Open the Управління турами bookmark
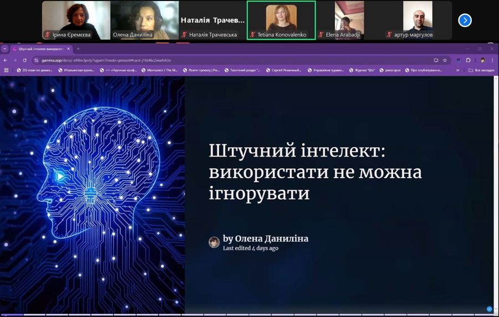This screenshot has height=317, width=499. tap(325, 70)
